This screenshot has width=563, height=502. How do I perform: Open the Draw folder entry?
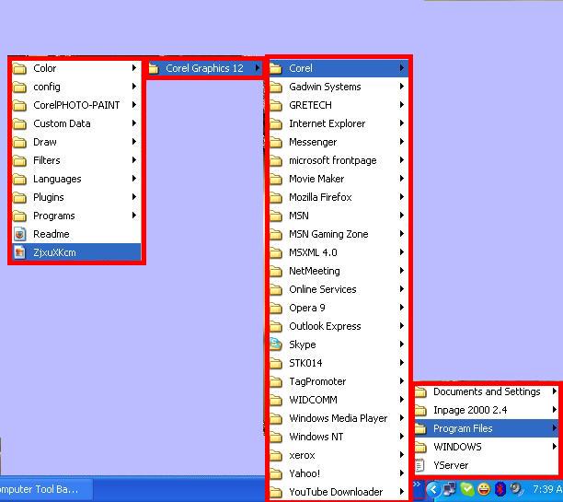click(x=76, y=142)
